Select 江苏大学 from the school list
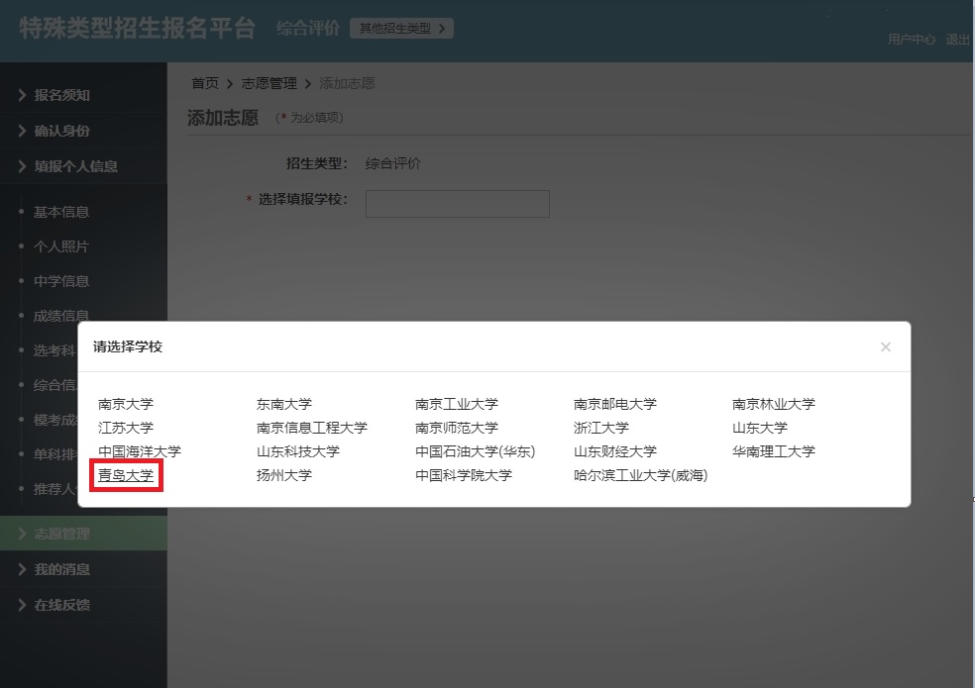The height and width of the screenshot is (688, 975). (126, 428)
